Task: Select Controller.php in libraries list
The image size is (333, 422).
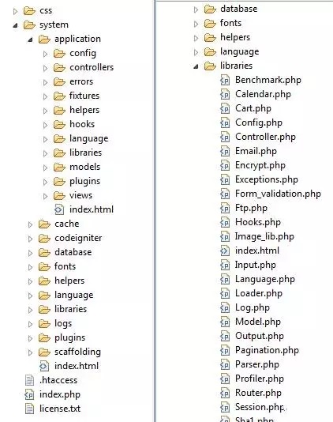Action: click(x=265, y=137)
